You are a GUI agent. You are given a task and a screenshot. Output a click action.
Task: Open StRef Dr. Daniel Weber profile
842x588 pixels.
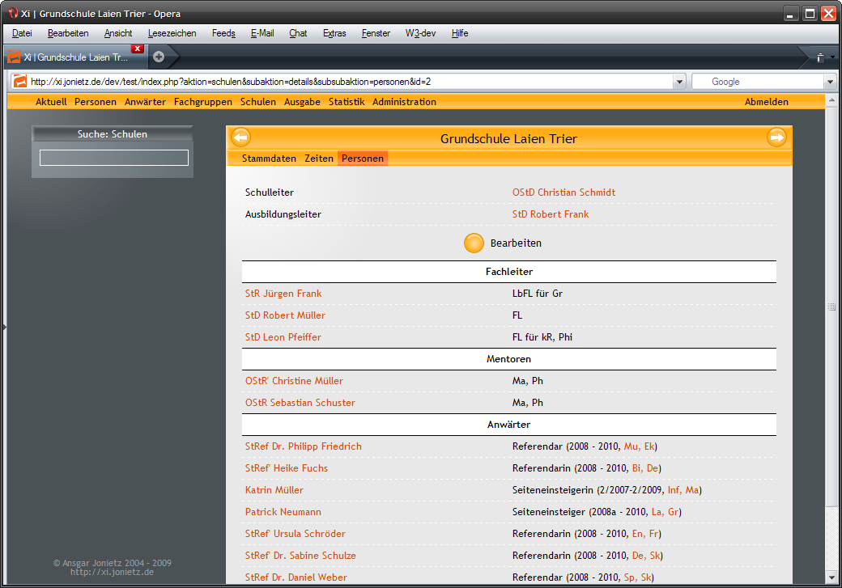pyautogui.click(x=296, y=577)
